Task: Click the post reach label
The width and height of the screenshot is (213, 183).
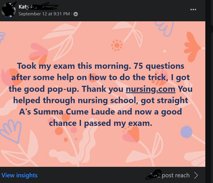Action: (176, 175)
